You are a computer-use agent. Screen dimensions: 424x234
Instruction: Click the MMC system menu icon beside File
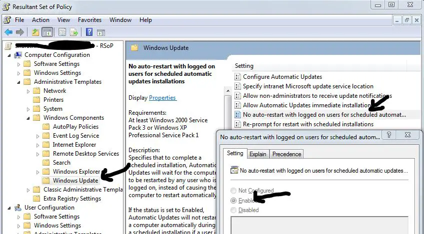point(7,20)
